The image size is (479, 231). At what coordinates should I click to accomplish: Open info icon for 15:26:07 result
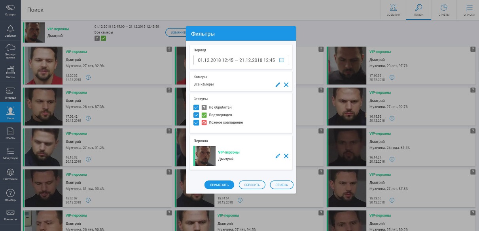(x=88, y=200)
